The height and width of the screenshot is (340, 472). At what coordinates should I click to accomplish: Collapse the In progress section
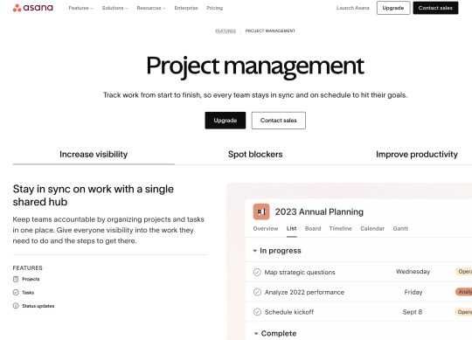click(x=254, y=251)
